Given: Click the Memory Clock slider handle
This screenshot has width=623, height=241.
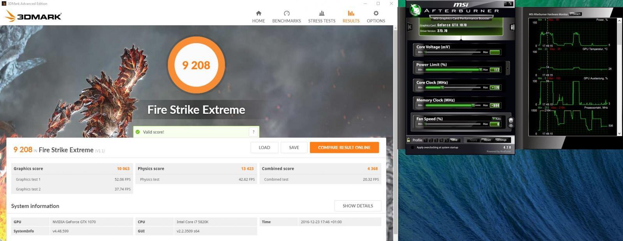Looking at the screenshot, I should [473, 105].
